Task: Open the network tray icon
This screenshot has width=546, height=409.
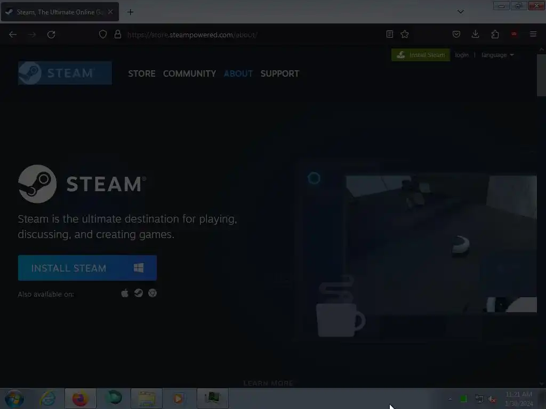Action: pos(479,399)
